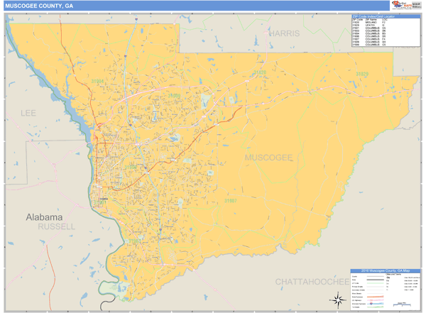
Task: Click the "MUSCOGEE COUNTY, GA" map title
Action: (x=39, y=6)
